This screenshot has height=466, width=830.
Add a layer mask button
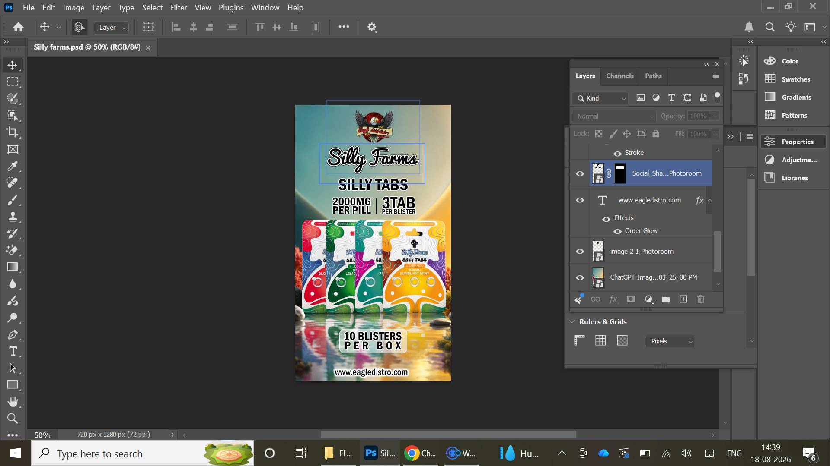coord(631,299)
